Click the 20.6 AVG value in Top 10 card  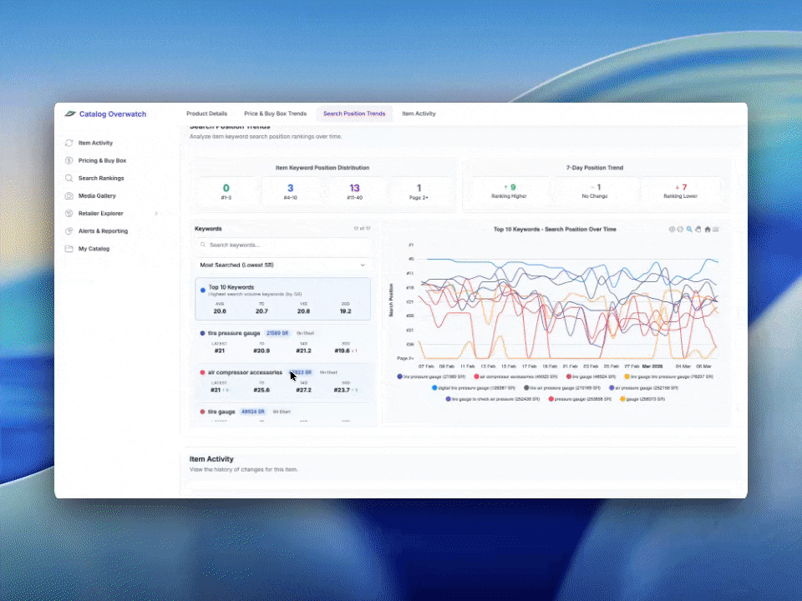click(220, 311)
